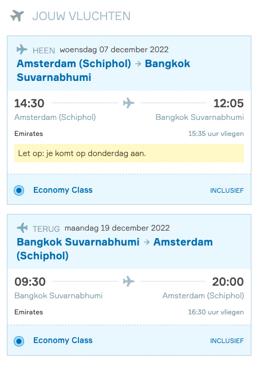The width and height of the screenshot is (256, 366).
Task: Select the return Economy Class radio button
Action: point(19,341)
